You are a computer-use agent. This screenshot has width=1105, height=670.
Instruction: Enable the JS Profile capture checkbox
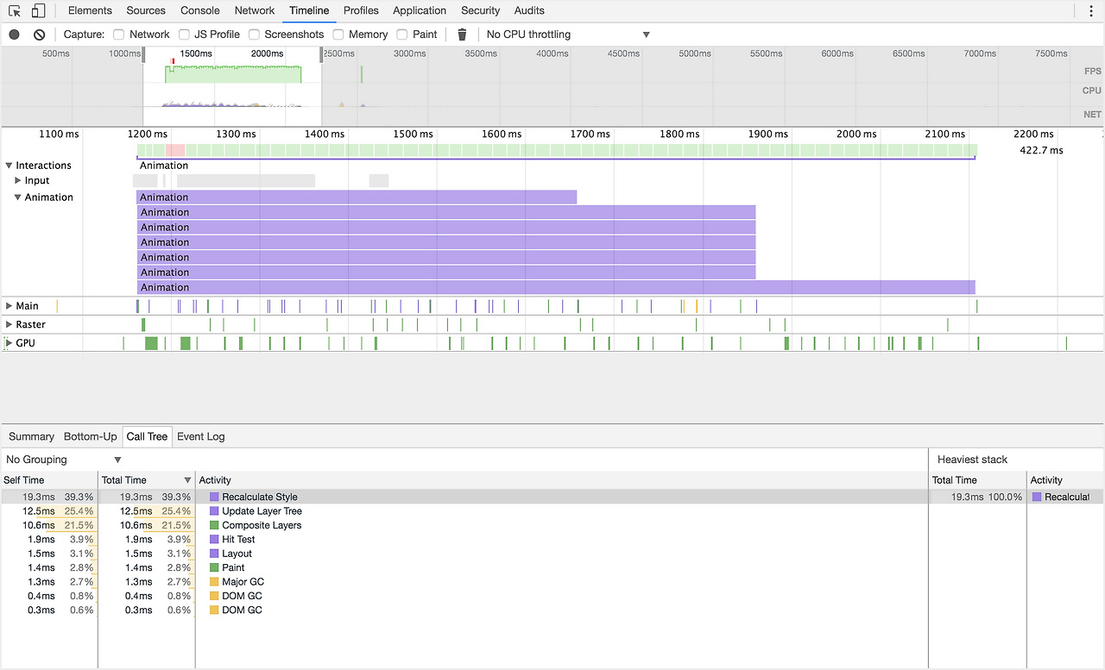184,34
